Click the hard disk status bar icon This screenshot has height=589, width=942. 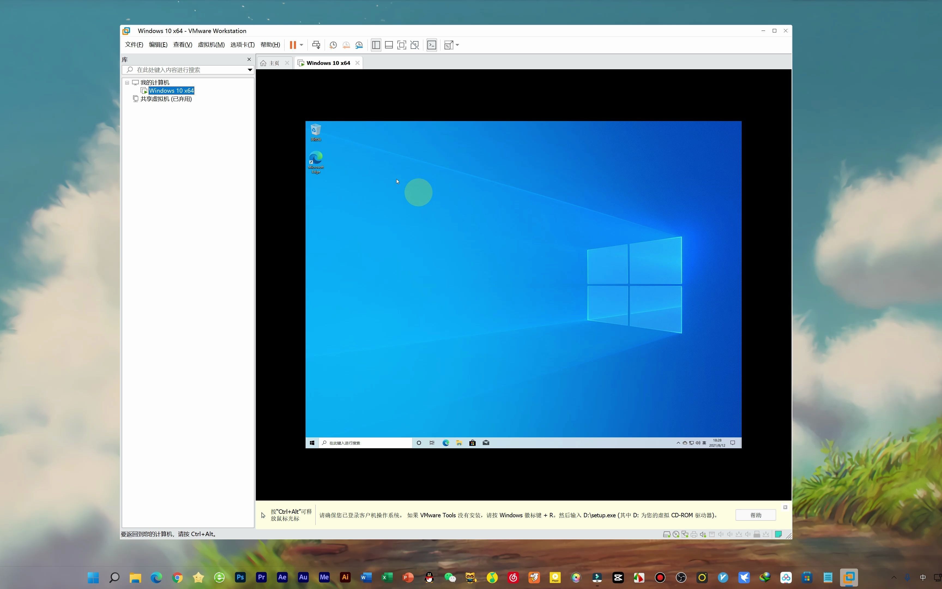[667, 534]
